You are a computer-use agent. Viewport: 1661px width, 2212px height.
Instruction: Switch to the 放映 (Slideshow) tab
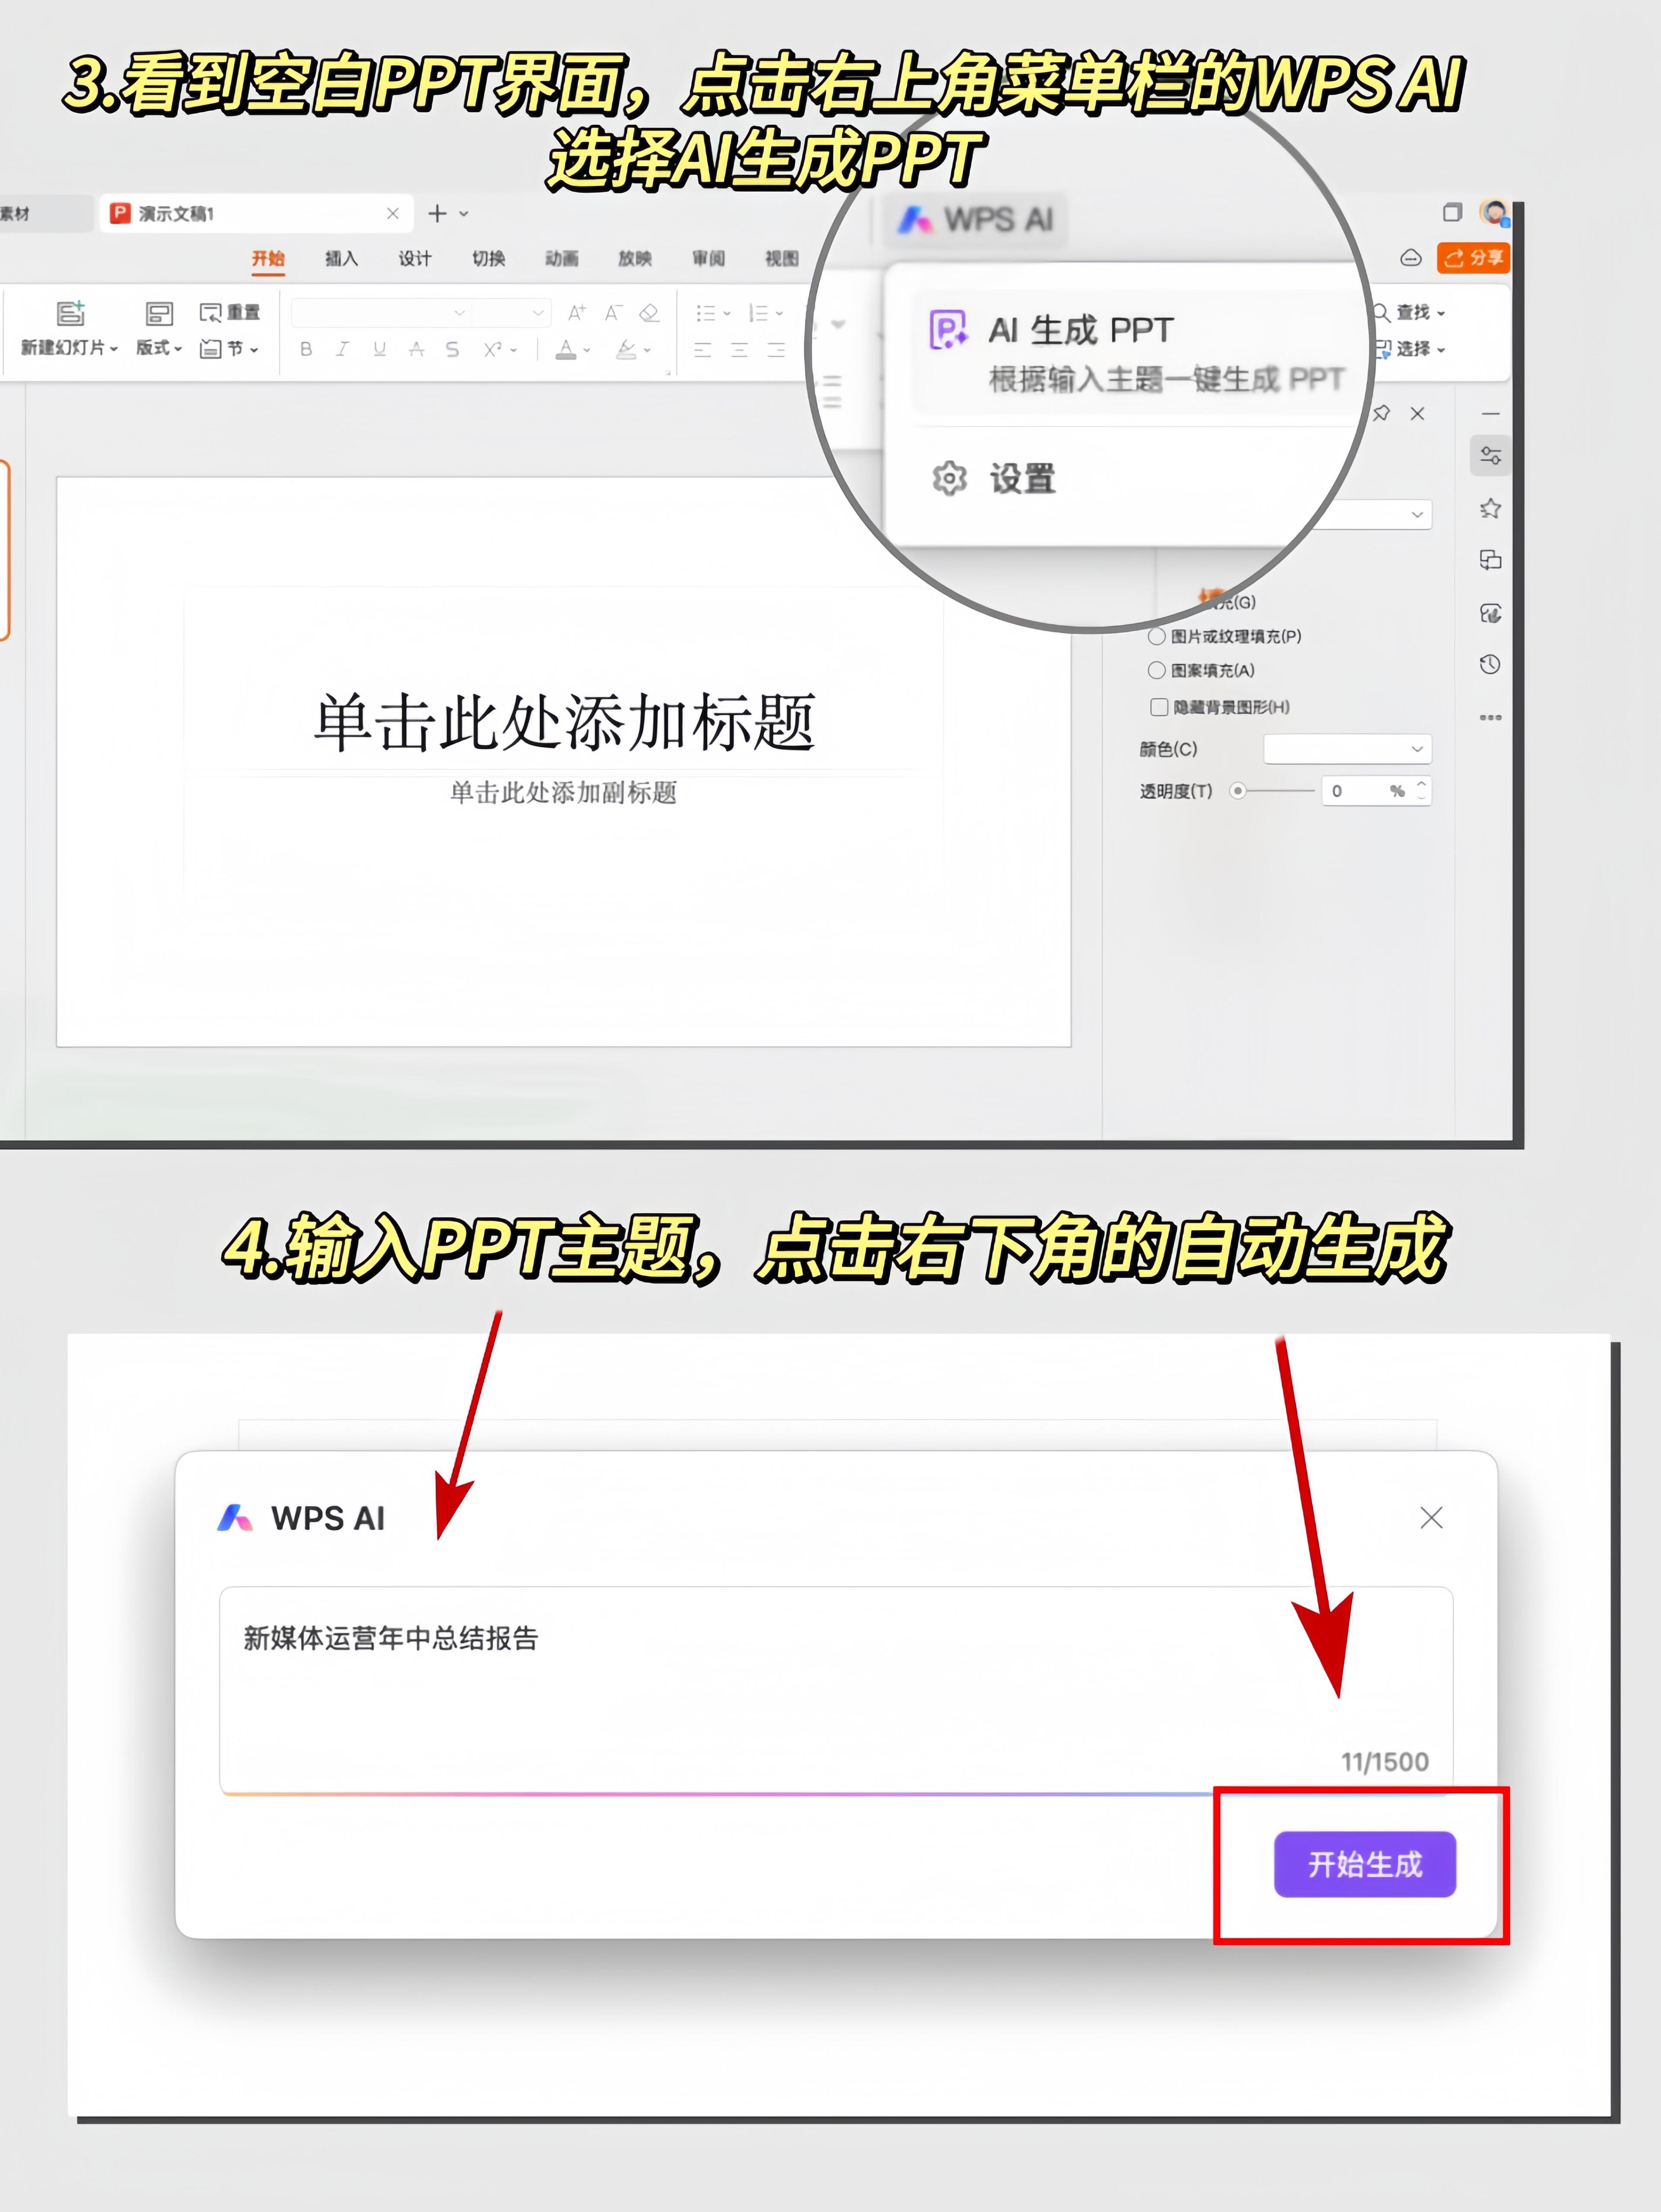click(x=635, y=259)
